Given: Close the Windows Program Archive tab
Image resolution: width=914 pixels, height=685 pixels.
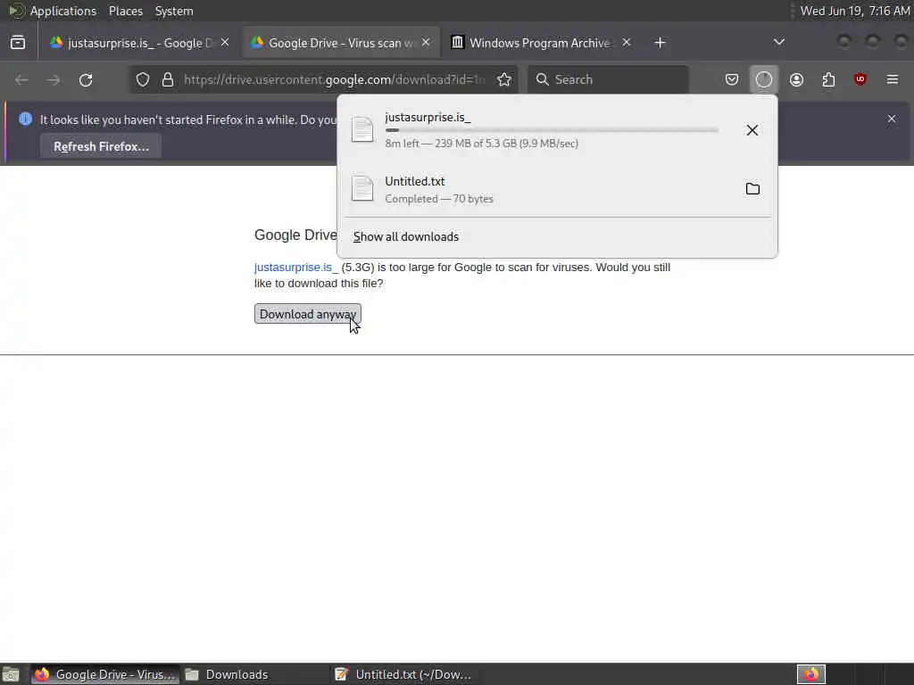Looking at the screenshot, I should (626, 43).
